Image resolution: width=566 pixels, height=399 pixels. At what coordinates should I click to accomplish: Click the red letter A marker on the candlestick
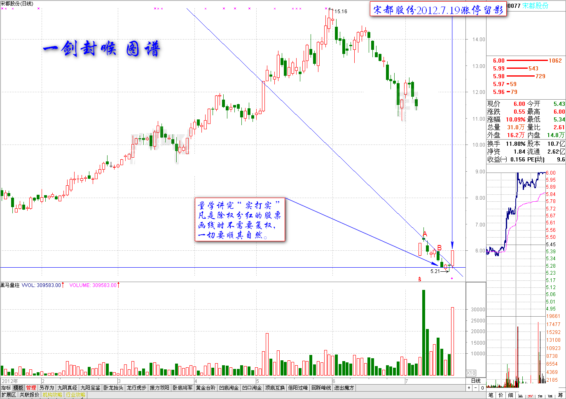[425, 234]
